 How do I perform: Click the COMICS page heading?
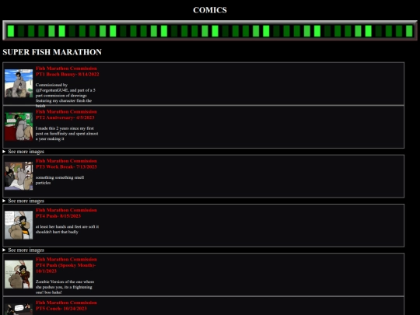tap(210, 10)
